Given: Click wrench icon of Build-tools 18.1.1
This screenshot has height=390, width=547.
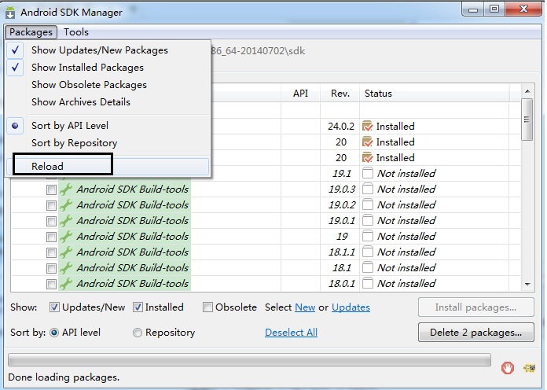Looking at the screenshot, I should [x=66, y=252].
